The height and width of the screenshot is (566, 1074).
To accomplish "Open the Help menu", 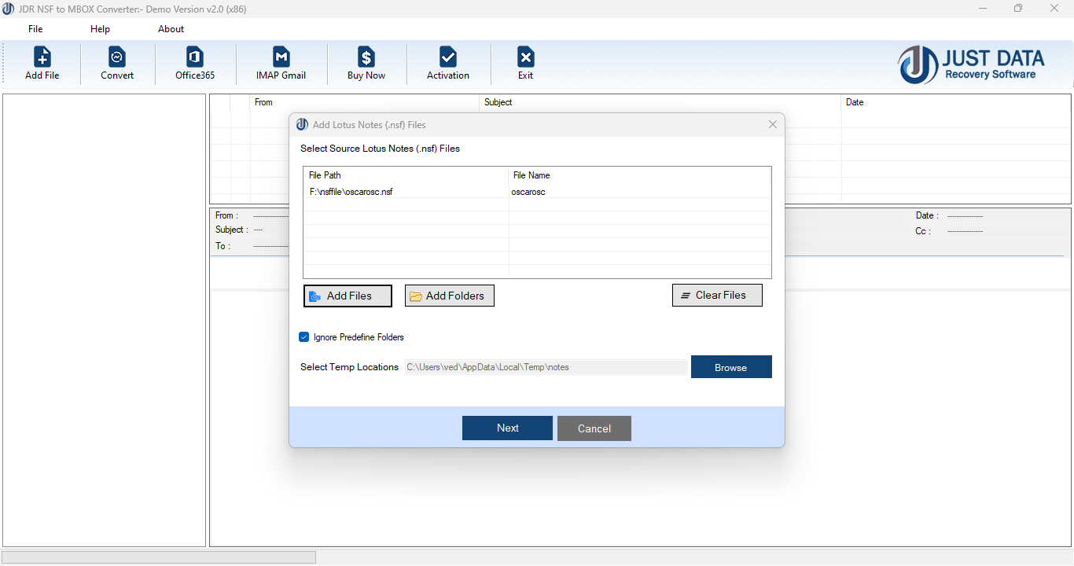I will pyautogui.click(x=100, y=29).
